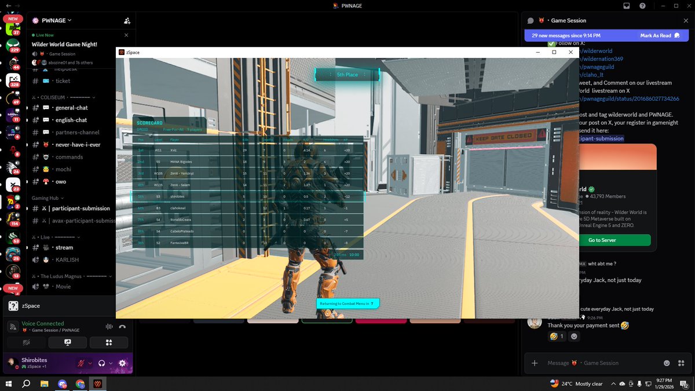This screenshot has width=695, height=391.
Task: Toggle camera in voice panel
Action: point(26,342)
